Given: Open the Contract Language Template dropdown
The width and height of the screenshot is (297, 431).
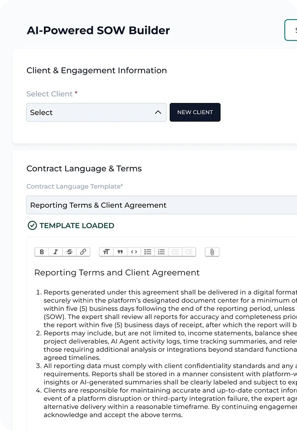Looking at the screenshot, I should 162,205.
